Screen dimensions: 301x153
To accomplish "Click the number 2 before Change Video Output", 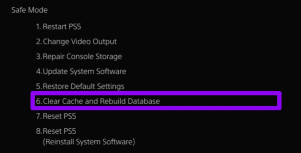I will coord(38,42).
